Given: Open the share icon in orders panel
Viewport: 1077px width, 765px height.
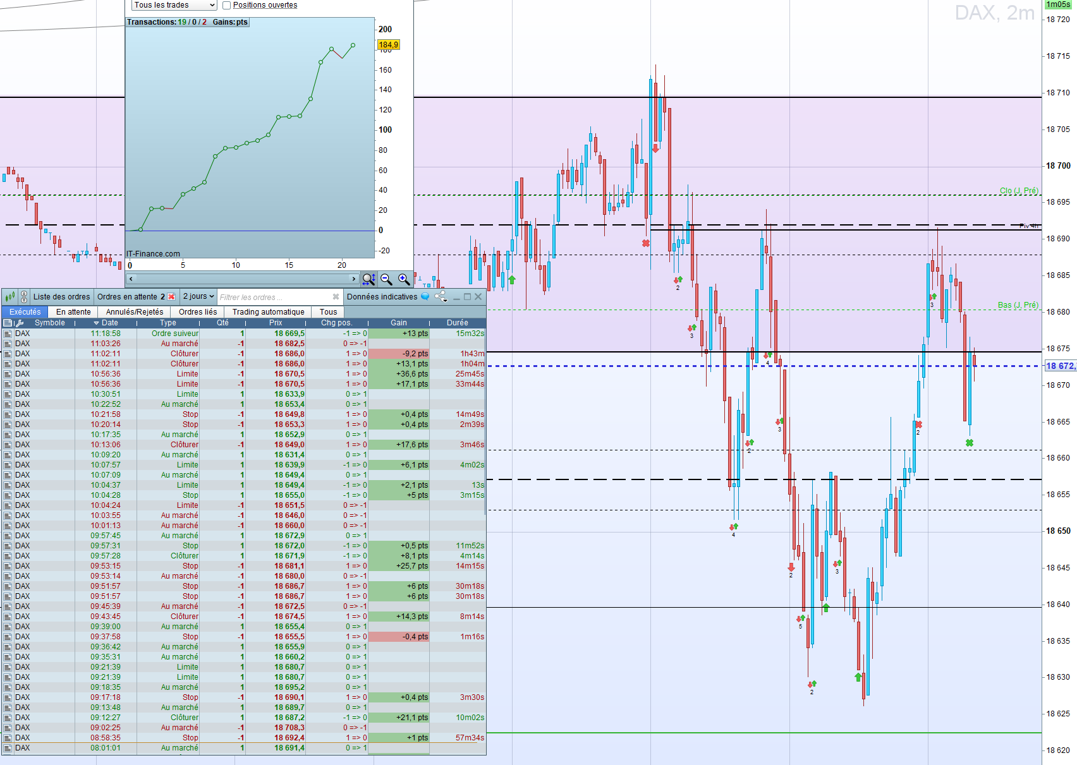Looking at the screenshot, I should pos(441,296).
